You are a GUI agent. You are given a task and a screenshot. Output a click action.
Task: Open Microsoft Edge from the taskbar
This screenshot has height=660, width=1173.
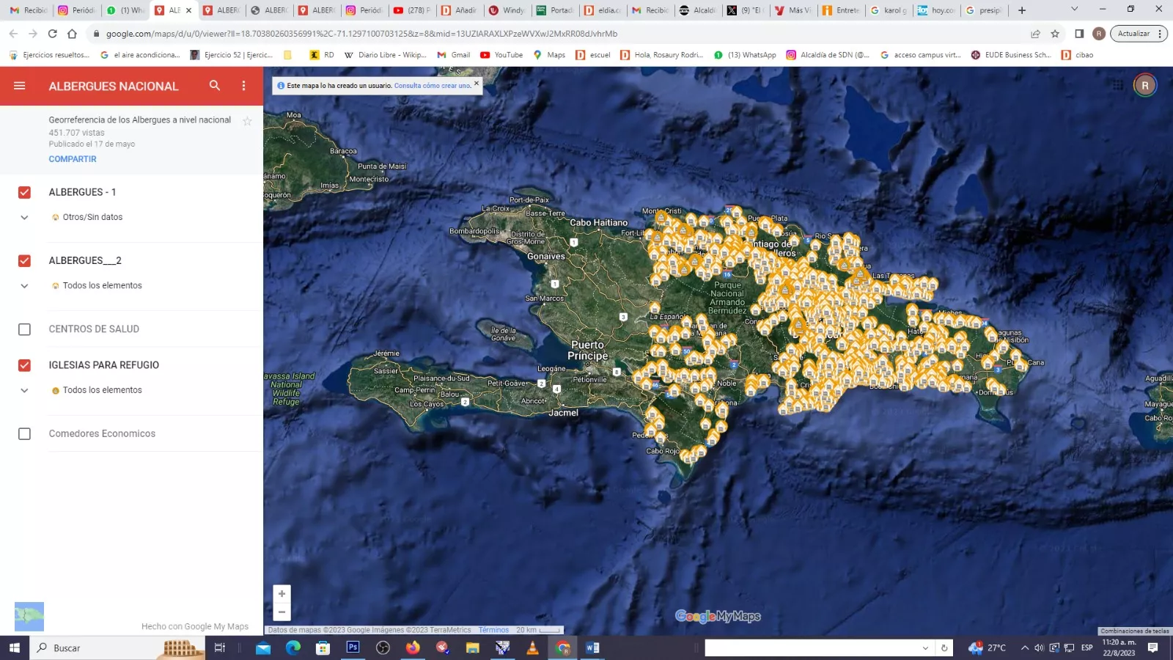click(x=293, y=648)
